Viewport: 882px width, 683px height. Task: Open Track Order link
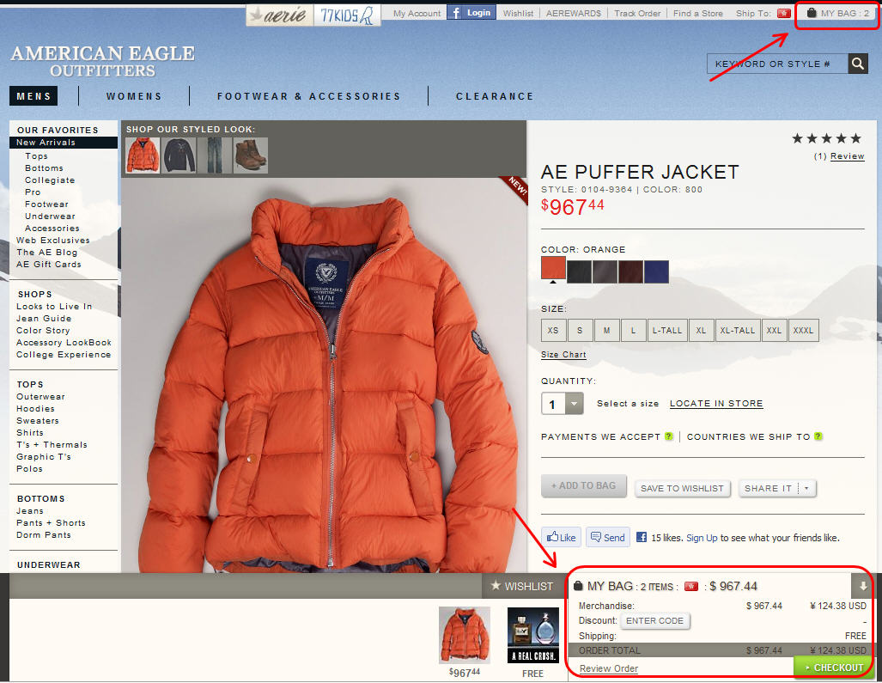click(637, 13)
